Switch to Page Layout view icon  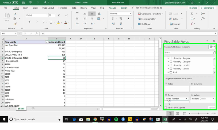[x=177, y=114]
